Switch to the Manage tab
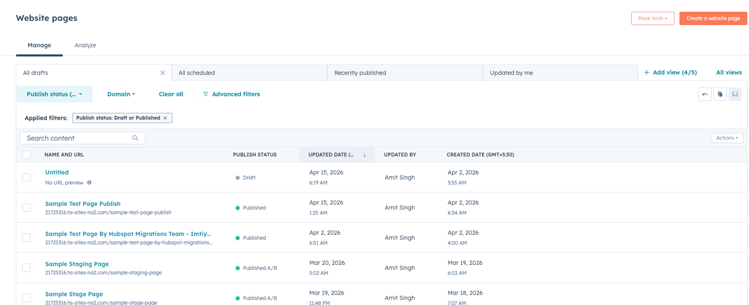This screenshot has height=305, width=749. point(39,45)
